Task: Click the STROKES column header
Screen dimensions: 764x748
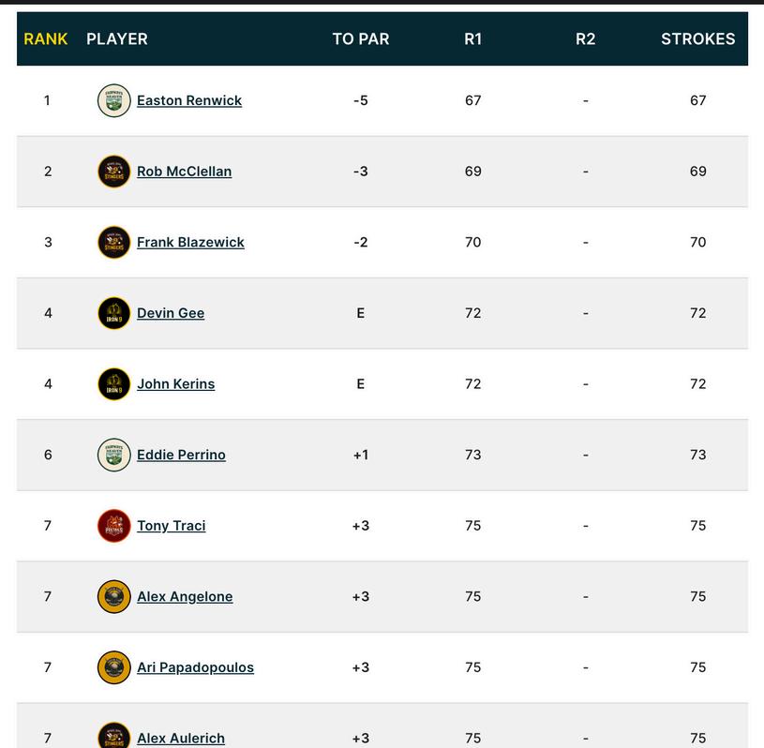Action: coord(697,38)
